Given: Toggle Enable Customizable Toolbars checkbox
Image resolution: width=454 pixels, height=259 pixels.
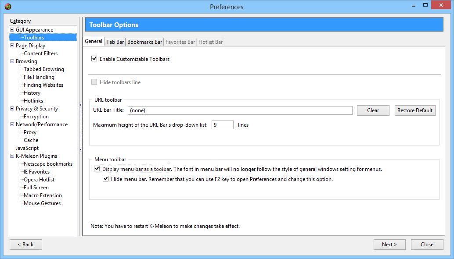Looking at the screenshot, I should tap(94, 59).
